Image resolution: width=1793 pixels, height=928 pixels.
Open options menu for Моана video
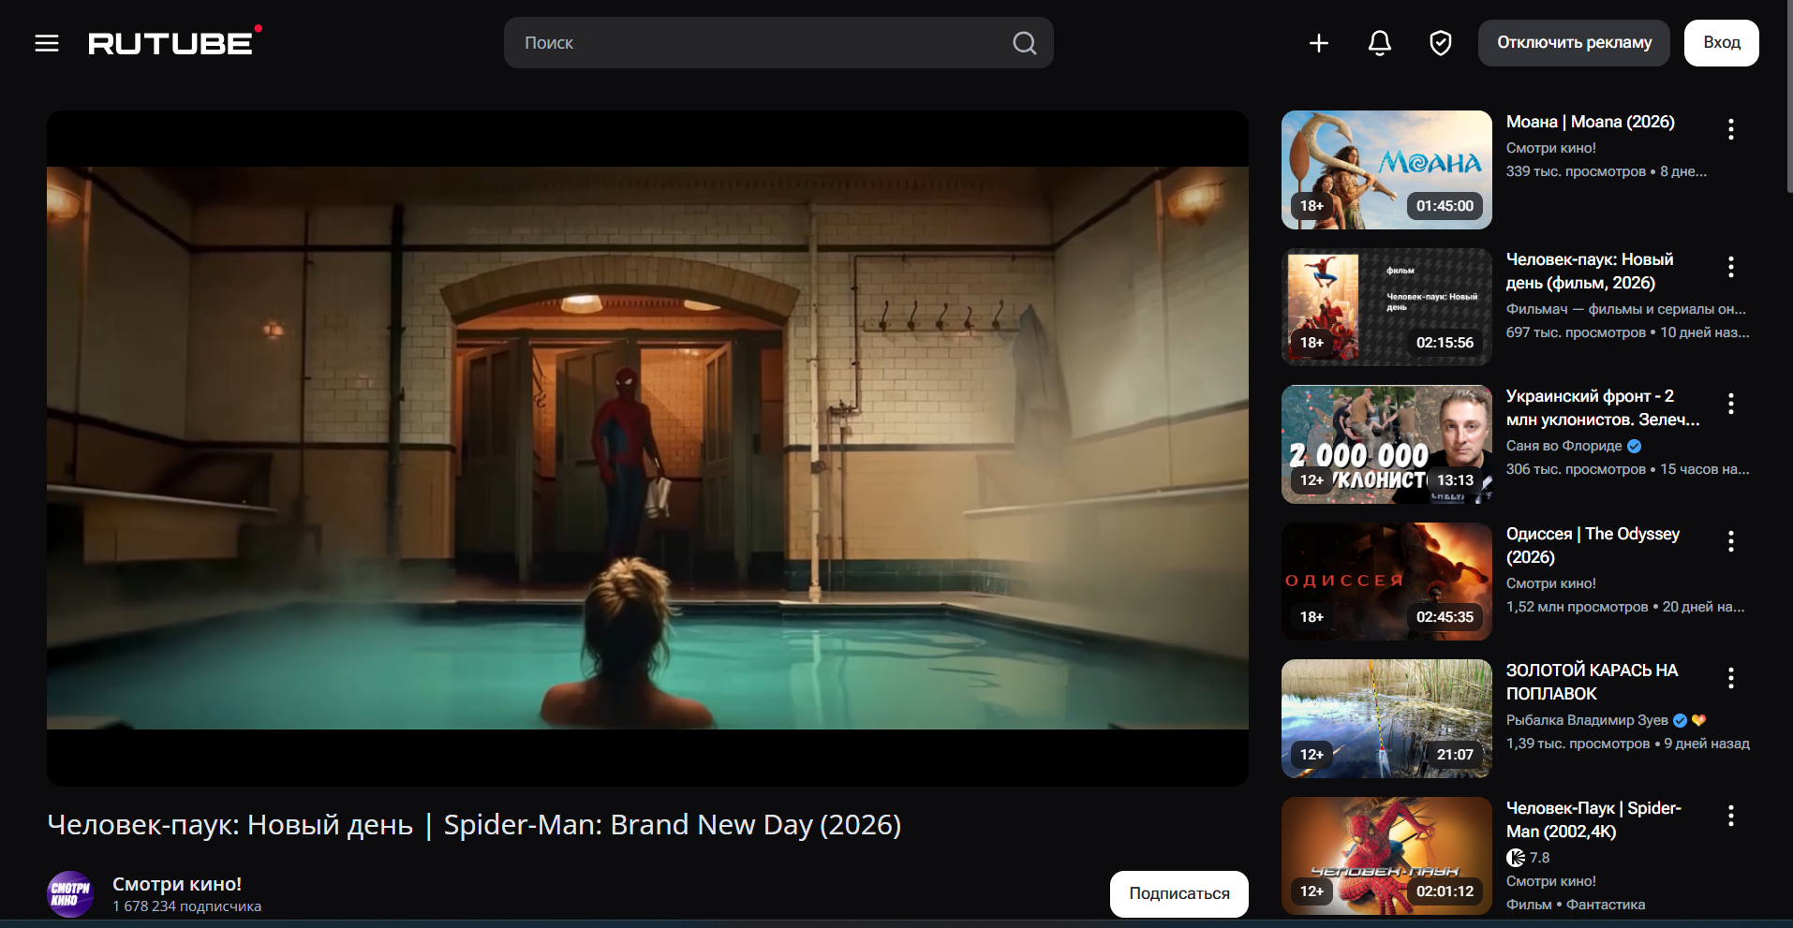[x=1731, y=129]
